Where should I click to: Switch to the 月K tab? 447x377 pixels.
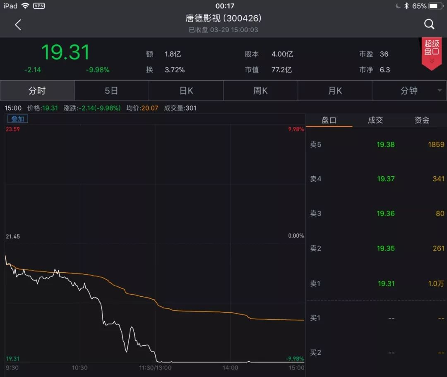(335, 91)
